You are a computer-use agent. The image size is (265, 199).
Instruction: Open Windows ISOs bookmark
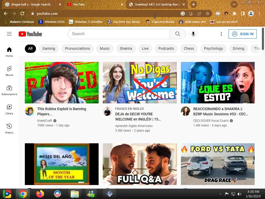point(52,22)
